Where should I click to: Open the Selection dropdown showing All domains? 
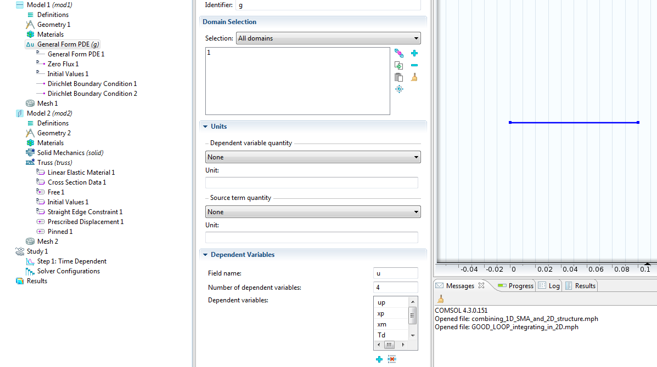point(328,38)
